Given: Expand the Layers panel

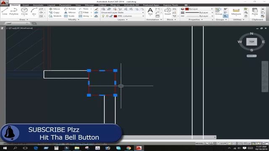Looking at the screenshot, I should point(122,20).
